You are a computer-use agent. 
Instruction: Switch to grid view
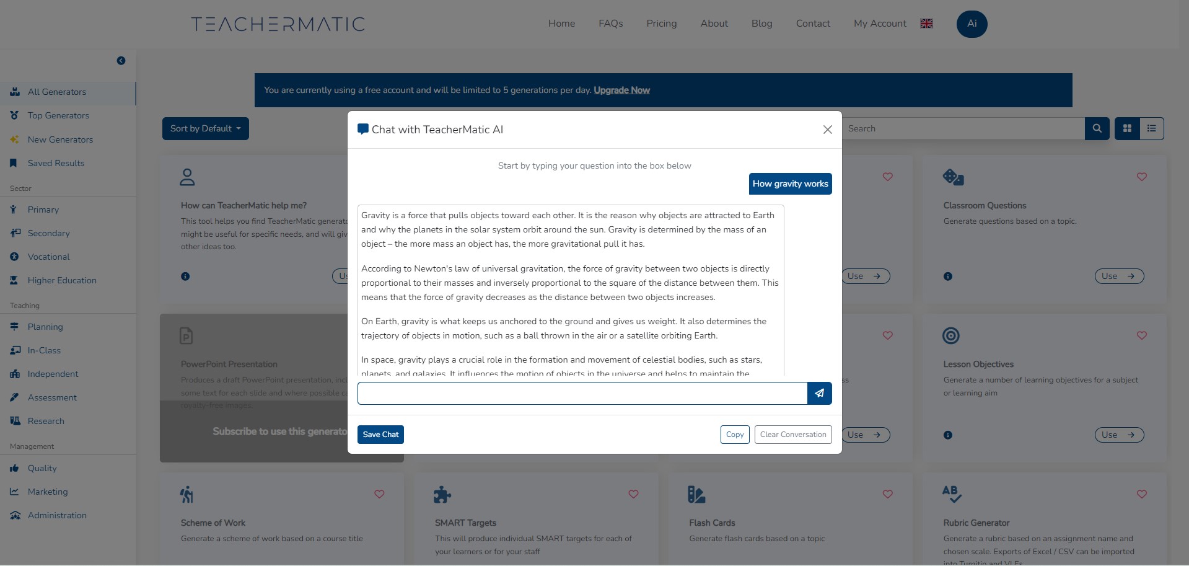coord(1127,128)
